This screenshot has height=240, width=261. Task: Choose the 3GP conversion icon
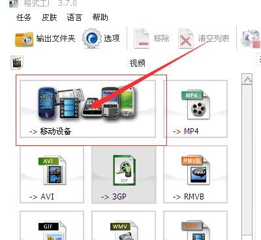[x=124, y=170]
